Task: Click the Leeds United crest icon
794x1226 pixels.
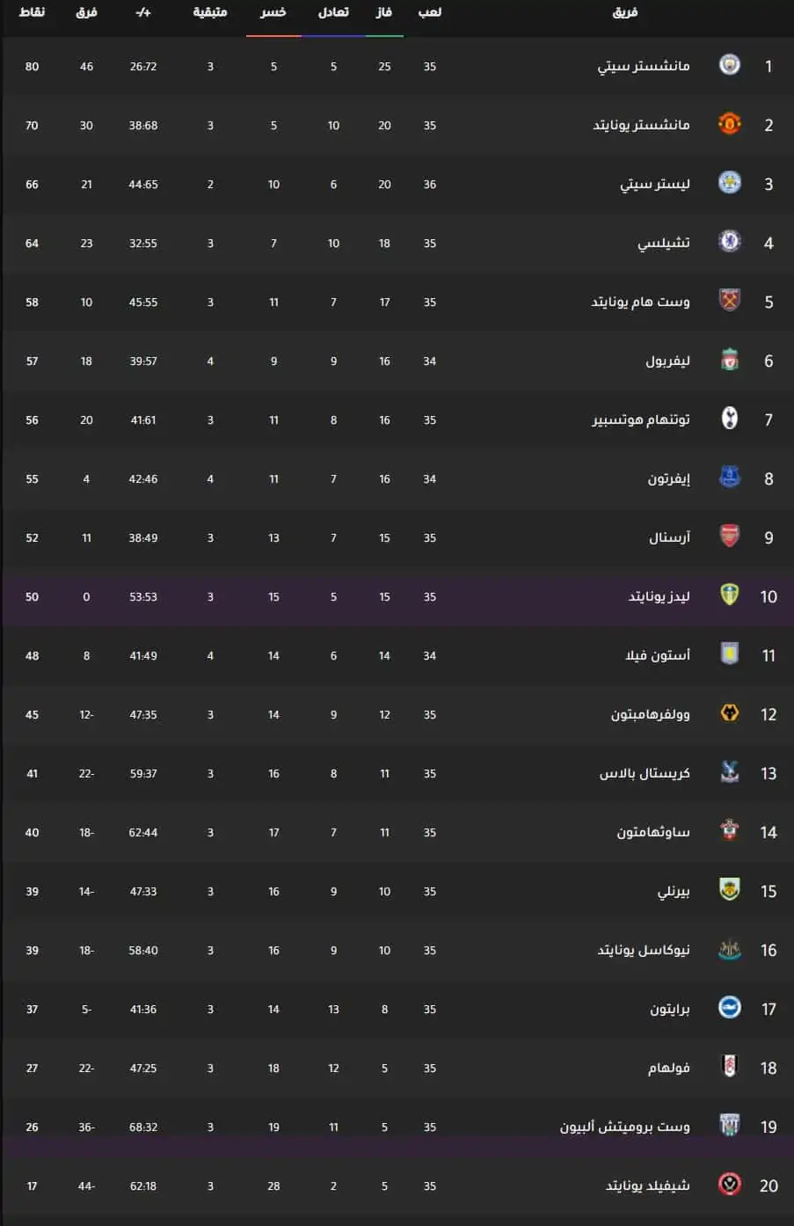Action: click(729, 595)
